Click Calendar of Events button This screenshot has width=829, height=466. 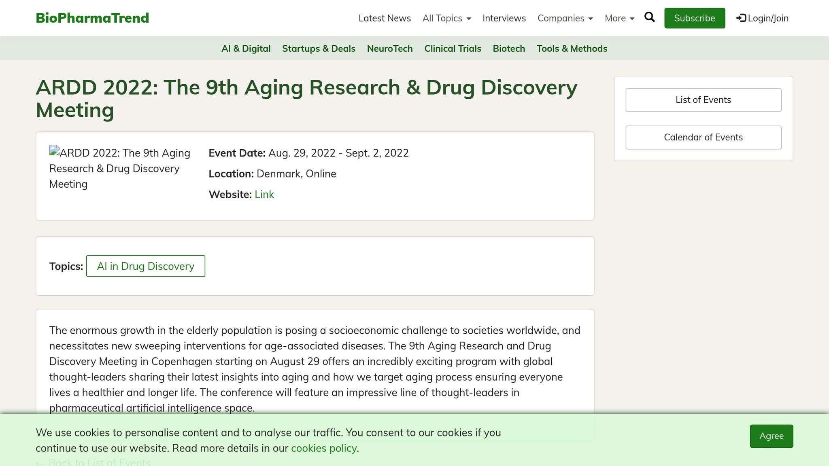coord(704,138)
